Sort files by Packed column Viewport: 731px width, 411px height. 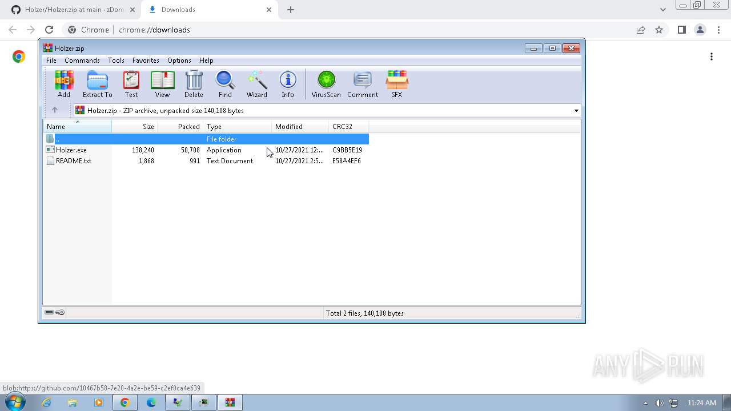point(180,127)
